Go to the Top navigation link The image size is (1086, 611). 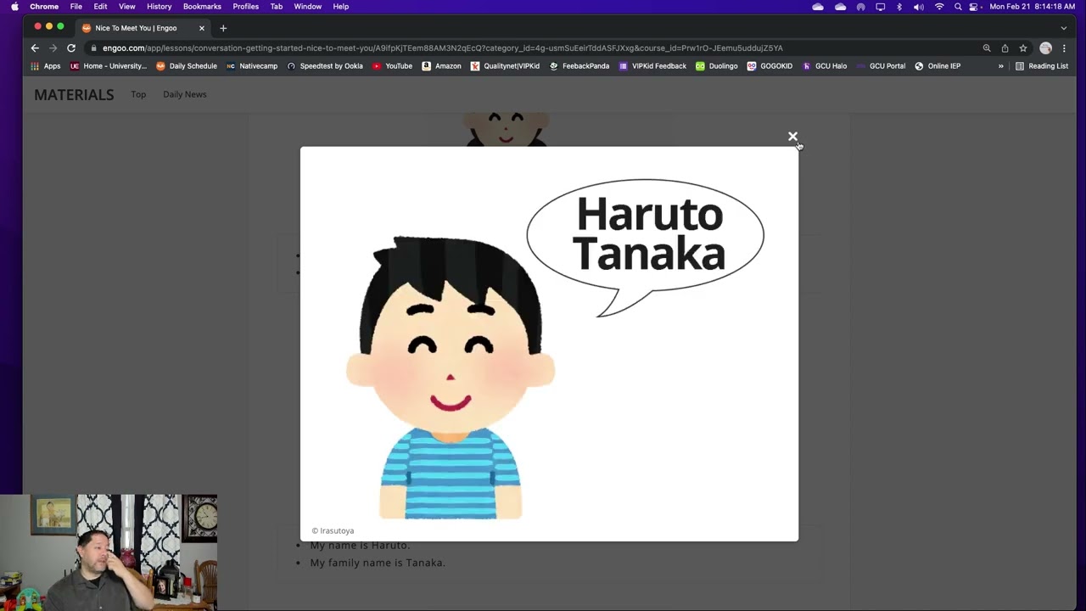pyautogui.click(x=138, y=94)
